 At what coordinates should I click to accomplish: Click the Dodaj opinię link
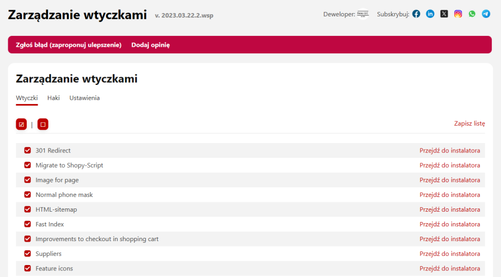[x=150, y=45]
